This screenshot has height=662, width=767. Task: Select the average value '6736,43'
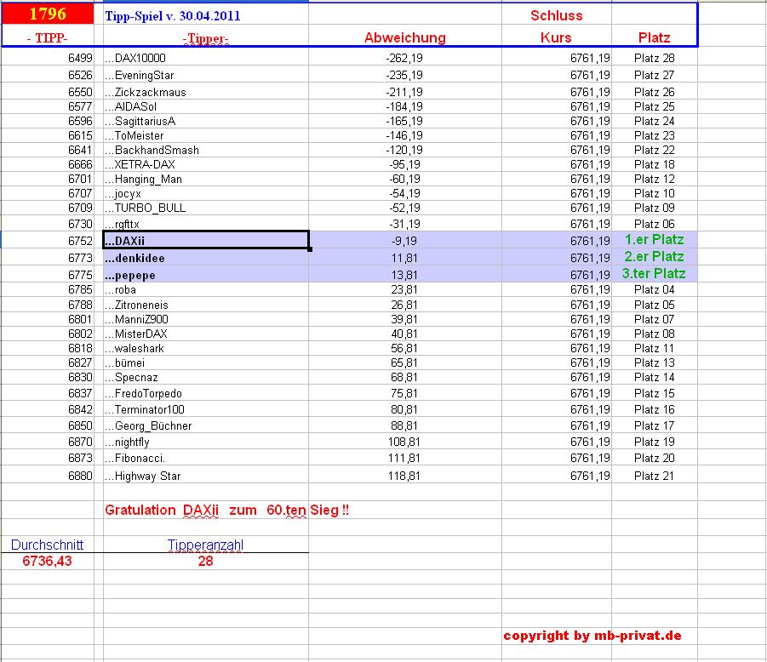point(47,561)
